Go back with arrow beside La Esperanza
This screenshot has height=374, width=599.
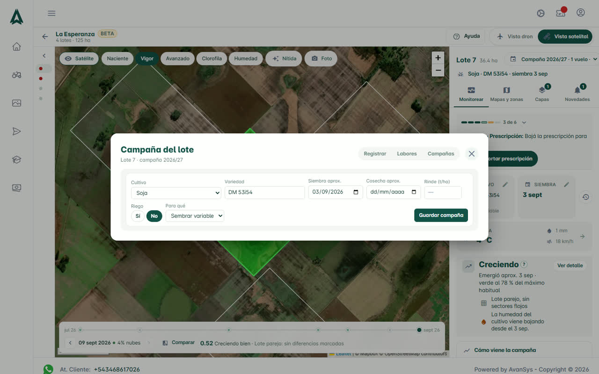[45, 36]
